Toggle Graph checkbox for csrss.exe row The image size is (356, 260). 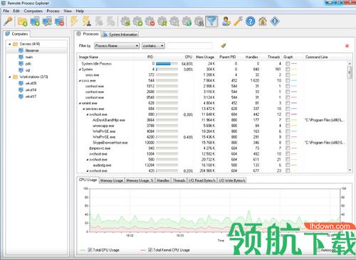tap(288, 80)
